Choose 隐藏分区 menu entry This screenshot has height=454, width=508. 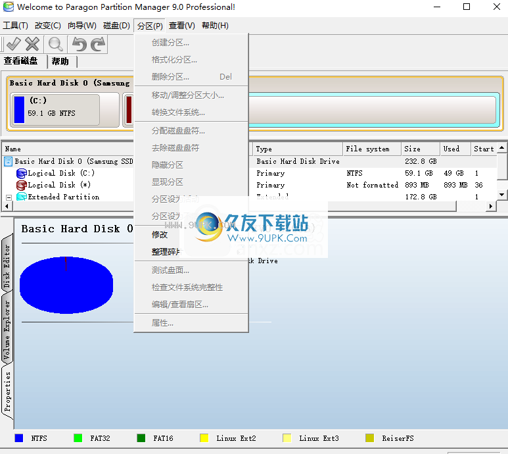(191, 165)
